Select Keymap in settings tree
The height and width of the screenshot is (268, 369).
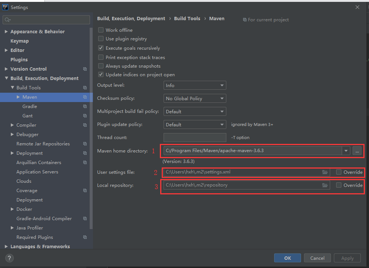tap(19, 41)
